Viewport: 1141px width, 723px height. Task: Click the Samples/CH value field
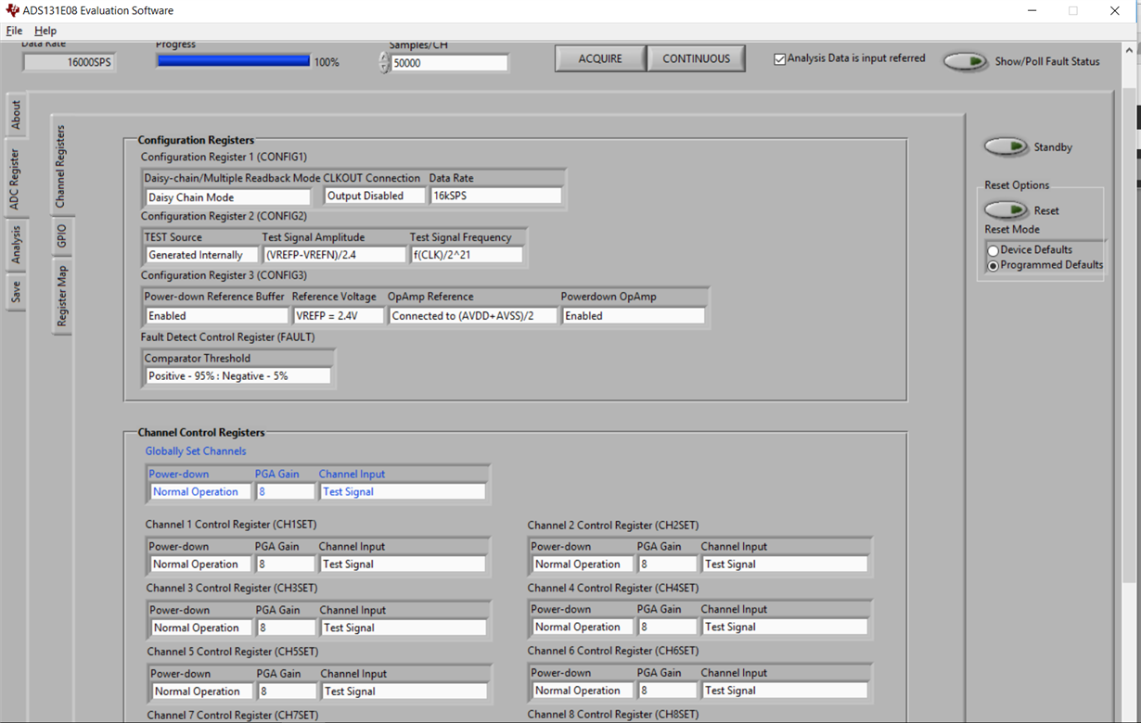tap(449, 63)
